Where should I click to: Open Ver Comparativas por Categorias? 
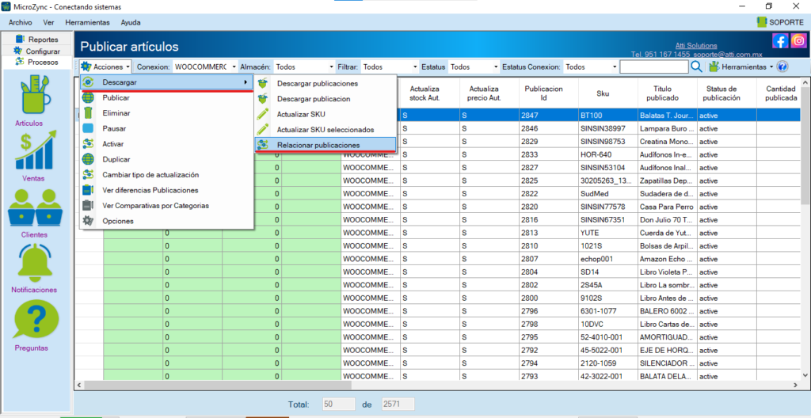[x=166, y=205]
